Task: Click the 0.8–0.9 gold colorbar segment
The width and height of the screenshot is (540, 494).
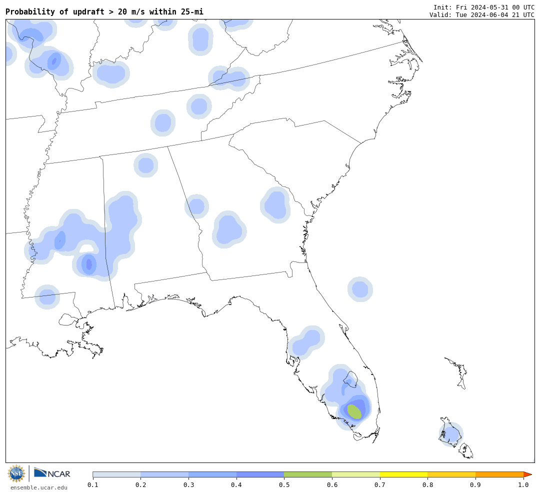Action: click(x=452, y=474)
